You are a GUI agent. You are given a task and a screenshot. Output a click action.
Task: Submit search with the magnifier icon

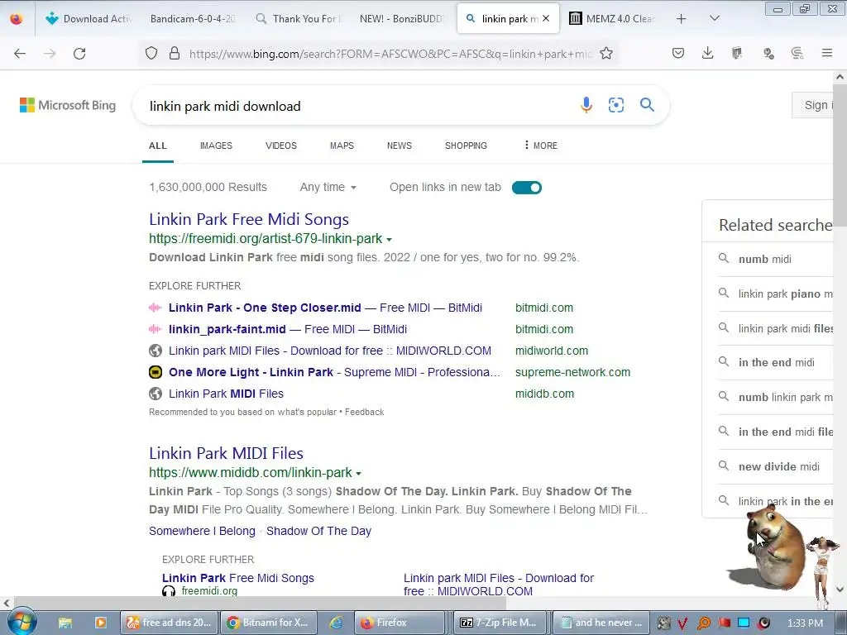pyautogui.click(x=647, y=105)
